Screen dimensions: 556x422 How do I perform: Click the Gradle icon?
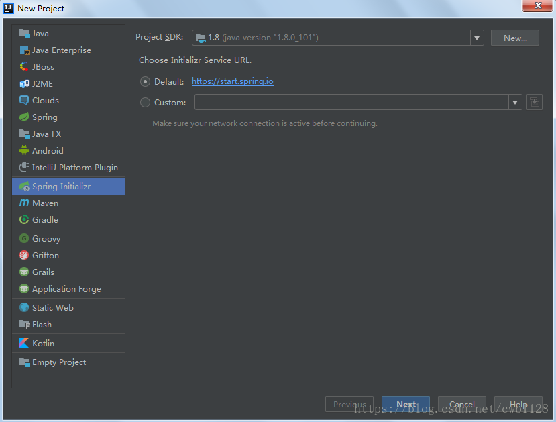(x=24, y=219)
